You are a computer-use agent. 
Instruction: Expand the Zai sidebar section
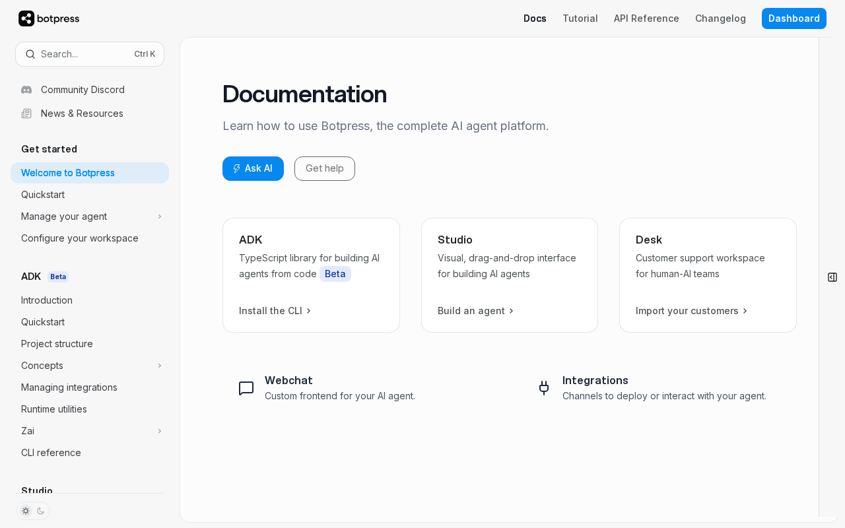coord(159,431)
